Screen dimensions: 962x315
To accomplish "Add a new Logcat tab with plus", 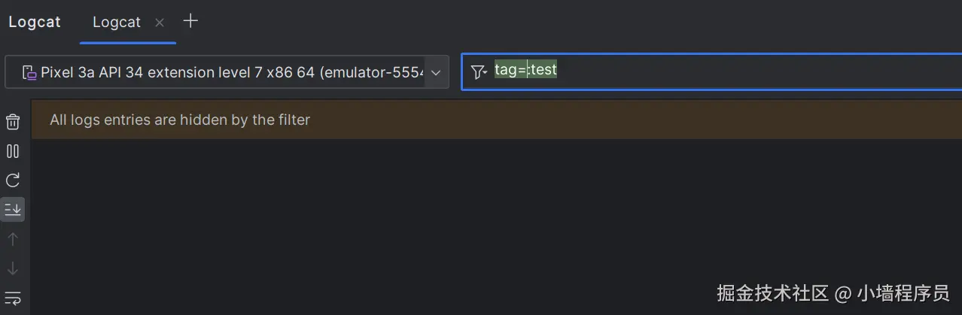I will tap(191, 21).
